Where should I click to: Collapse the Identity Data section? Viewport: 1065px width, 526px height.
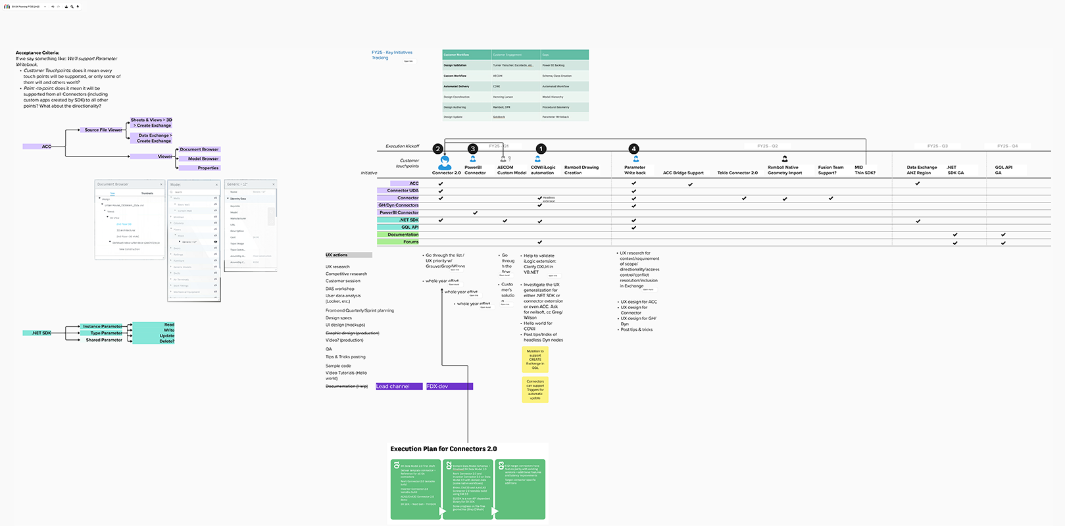tap(228, 199)
